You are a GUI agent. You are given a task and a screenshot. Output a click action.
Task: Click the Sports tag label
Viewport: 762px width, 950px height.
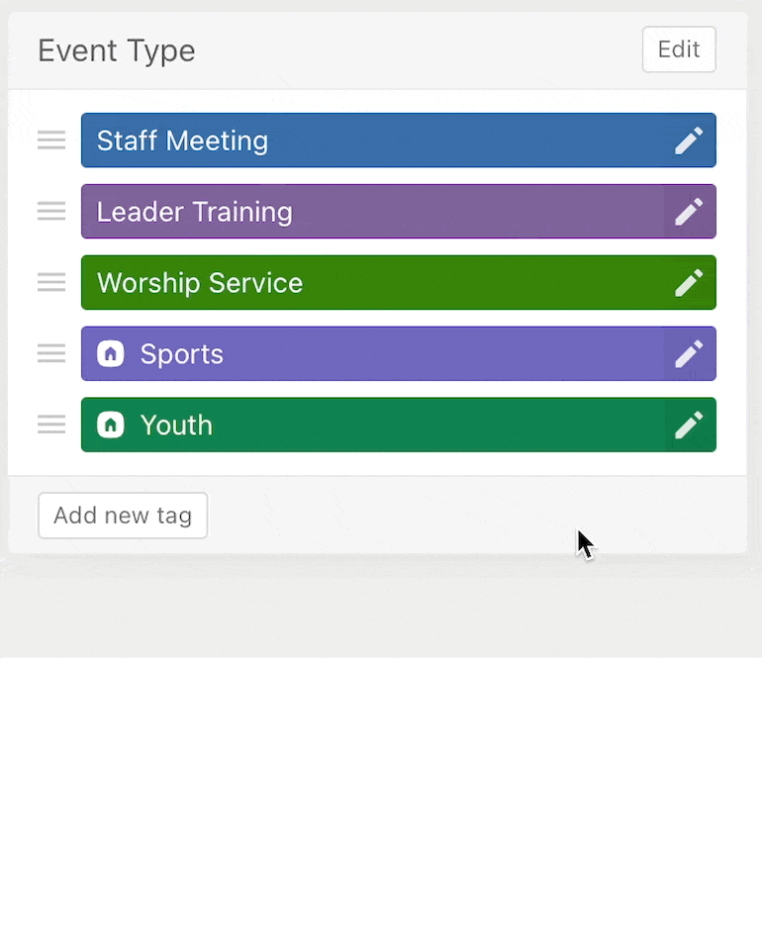[182, 354]
